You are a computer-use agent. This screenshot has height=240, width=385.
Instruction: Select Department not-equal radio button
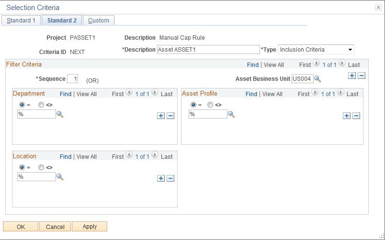point(41,105)
